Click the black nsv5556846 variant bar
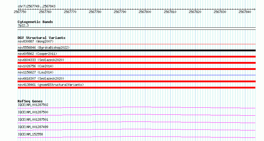The width and height of the screenshot is (264, 141). [x=136, y=50]
